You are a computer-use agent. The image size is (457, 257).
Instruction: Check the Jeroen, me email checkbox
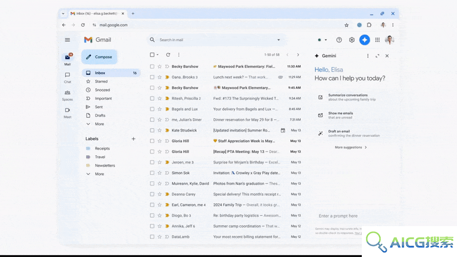[x=152, y=162]
